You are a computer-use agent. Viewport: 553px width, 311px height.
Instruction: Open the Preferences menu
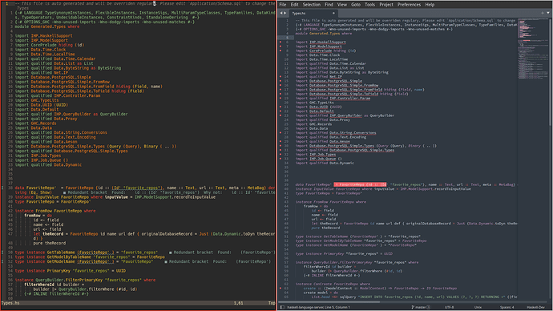409,5
